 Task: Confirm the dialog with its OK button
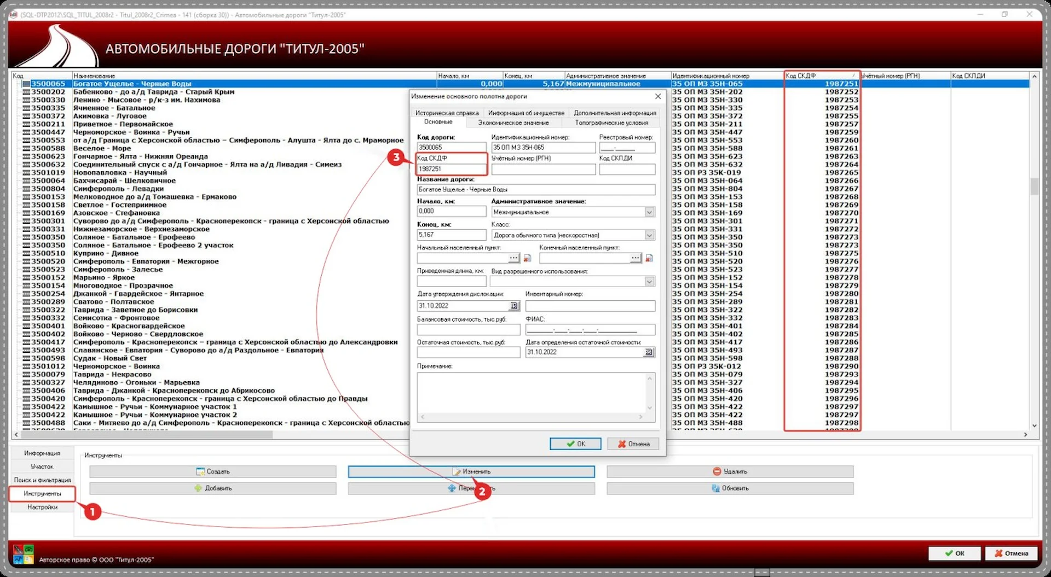pos(575,444)
